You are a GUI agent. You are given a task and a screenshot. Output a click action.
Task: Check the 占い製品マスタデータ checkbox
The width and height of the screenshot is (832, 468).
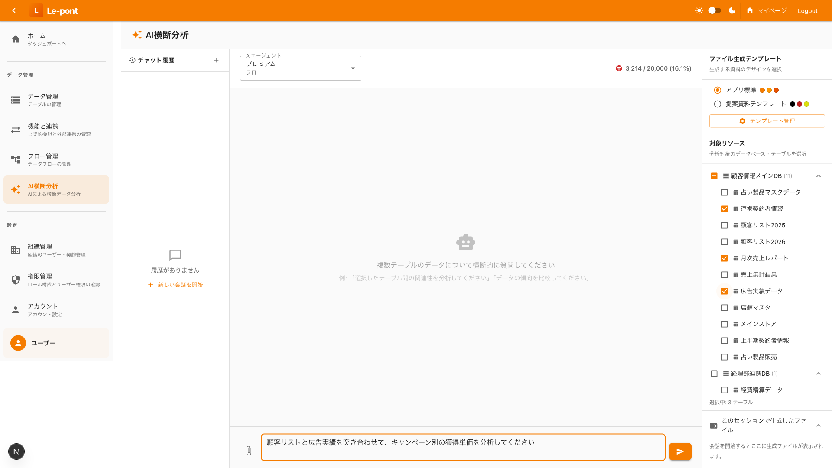tap(725, 192)
